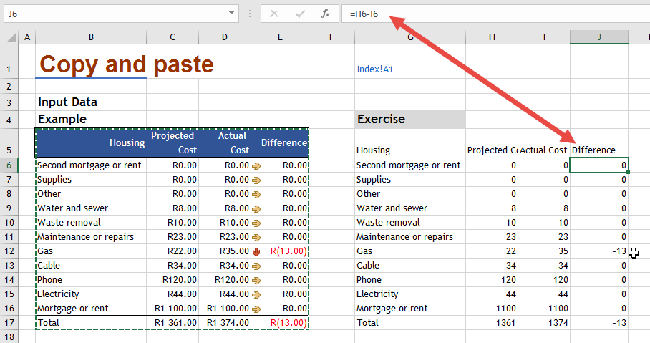Screen dimensions: 650x343
Task: Select column I header
Action: click(544, 37)
